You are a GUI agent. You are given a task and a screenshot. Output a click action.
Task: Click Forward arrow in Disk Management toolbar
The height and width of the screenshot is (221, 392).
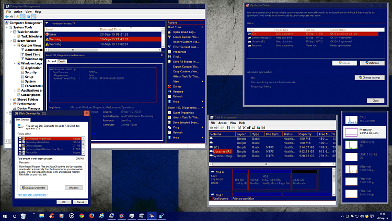pos(216,128)
